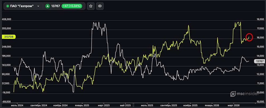Click the март 2026 date label
266x108 pixels.
tap(234, 105)
